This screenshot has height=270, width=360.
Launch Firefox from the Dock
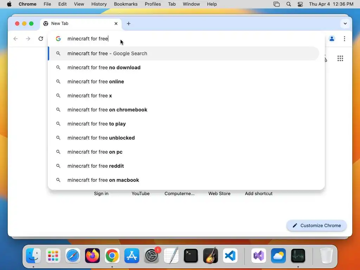coord(92,256)
